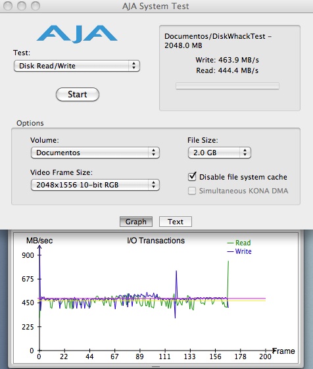
Task: Open the Volume dropdown showing Documentos
Action: coord(95,153)
